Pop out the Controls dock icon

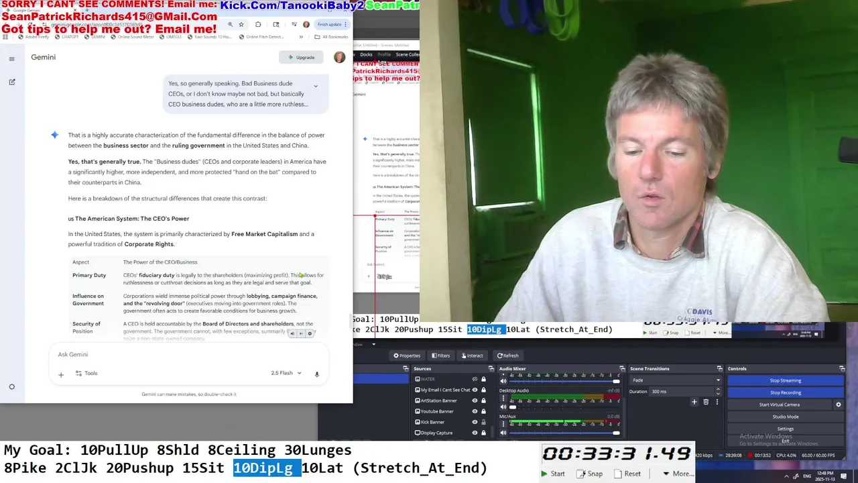click(842, 368)
